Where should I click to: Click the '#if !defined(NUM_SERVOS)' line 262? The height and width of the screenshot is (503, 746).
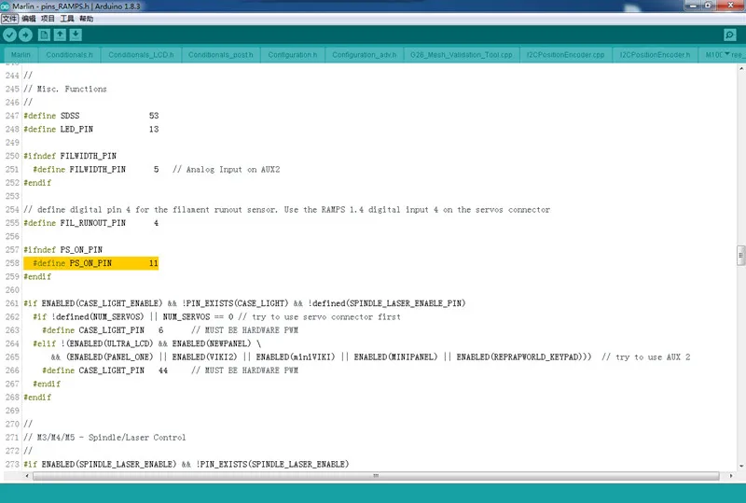[x=216, y=316]
